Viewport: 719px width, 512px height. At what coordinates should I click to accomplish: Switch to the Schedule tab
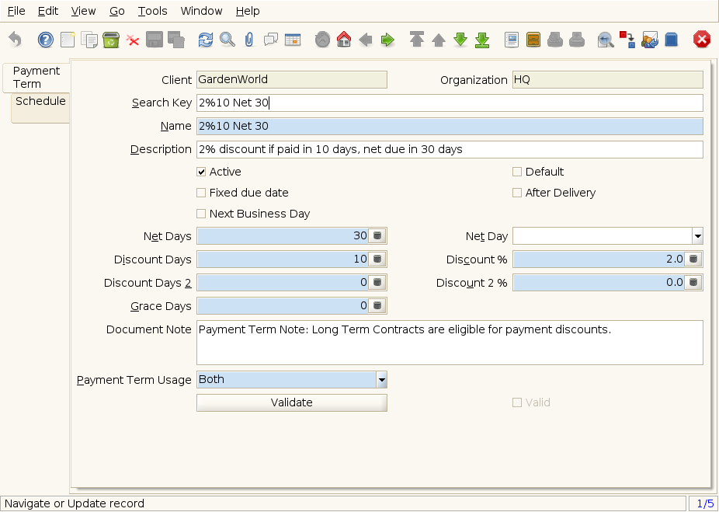(x=40, y=102)
